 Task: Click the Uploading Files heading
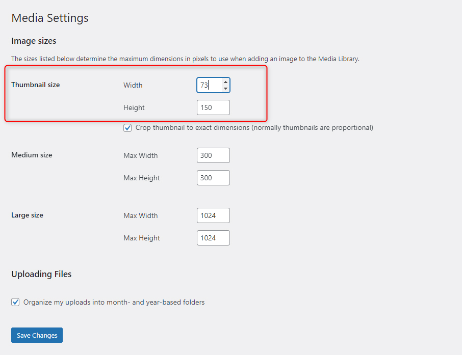tap(41, 274)
